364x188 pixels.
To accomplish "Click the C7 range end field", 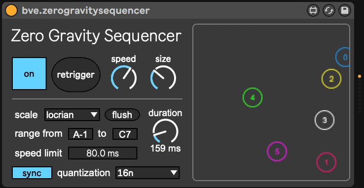I will pyautogui.click(x=125, y=134).
